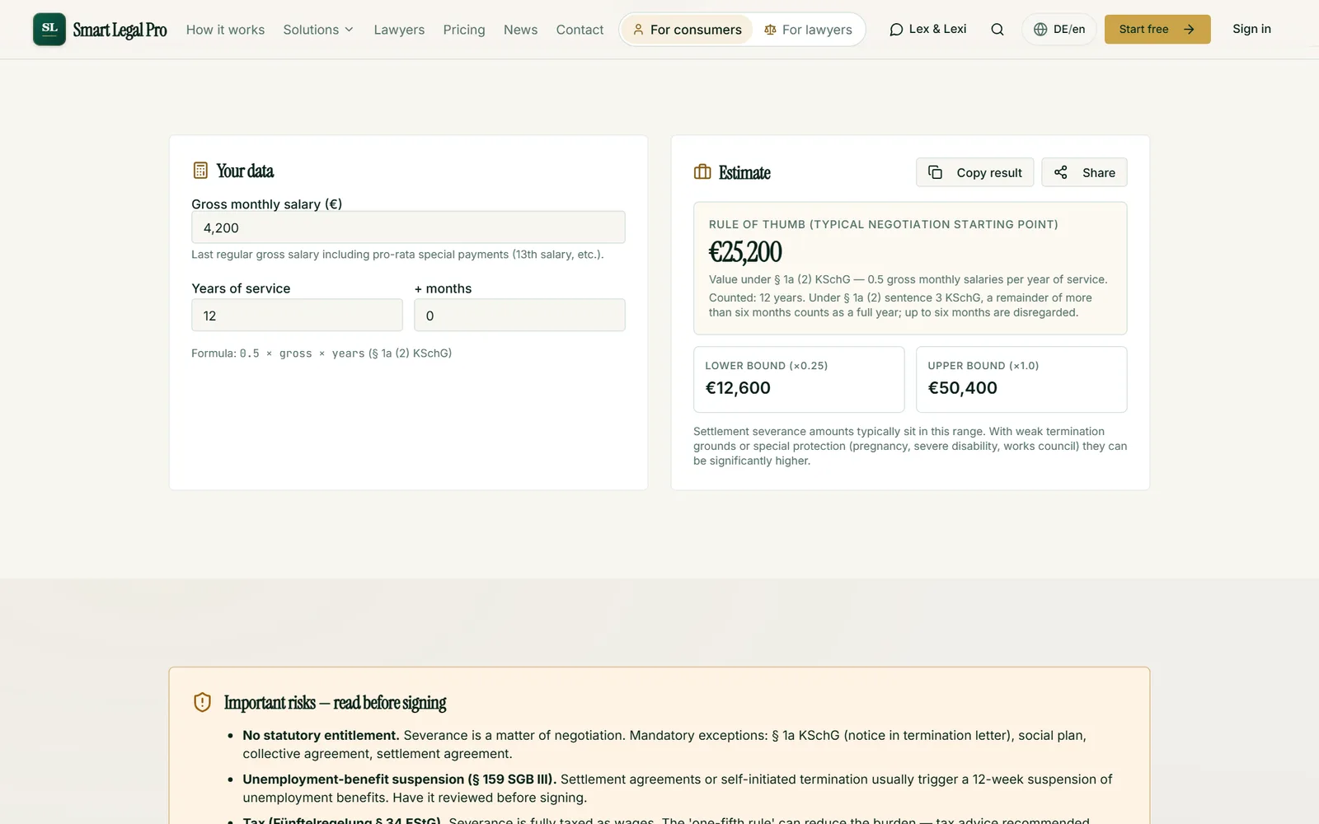Share the severance estimate

point(1084,172)
